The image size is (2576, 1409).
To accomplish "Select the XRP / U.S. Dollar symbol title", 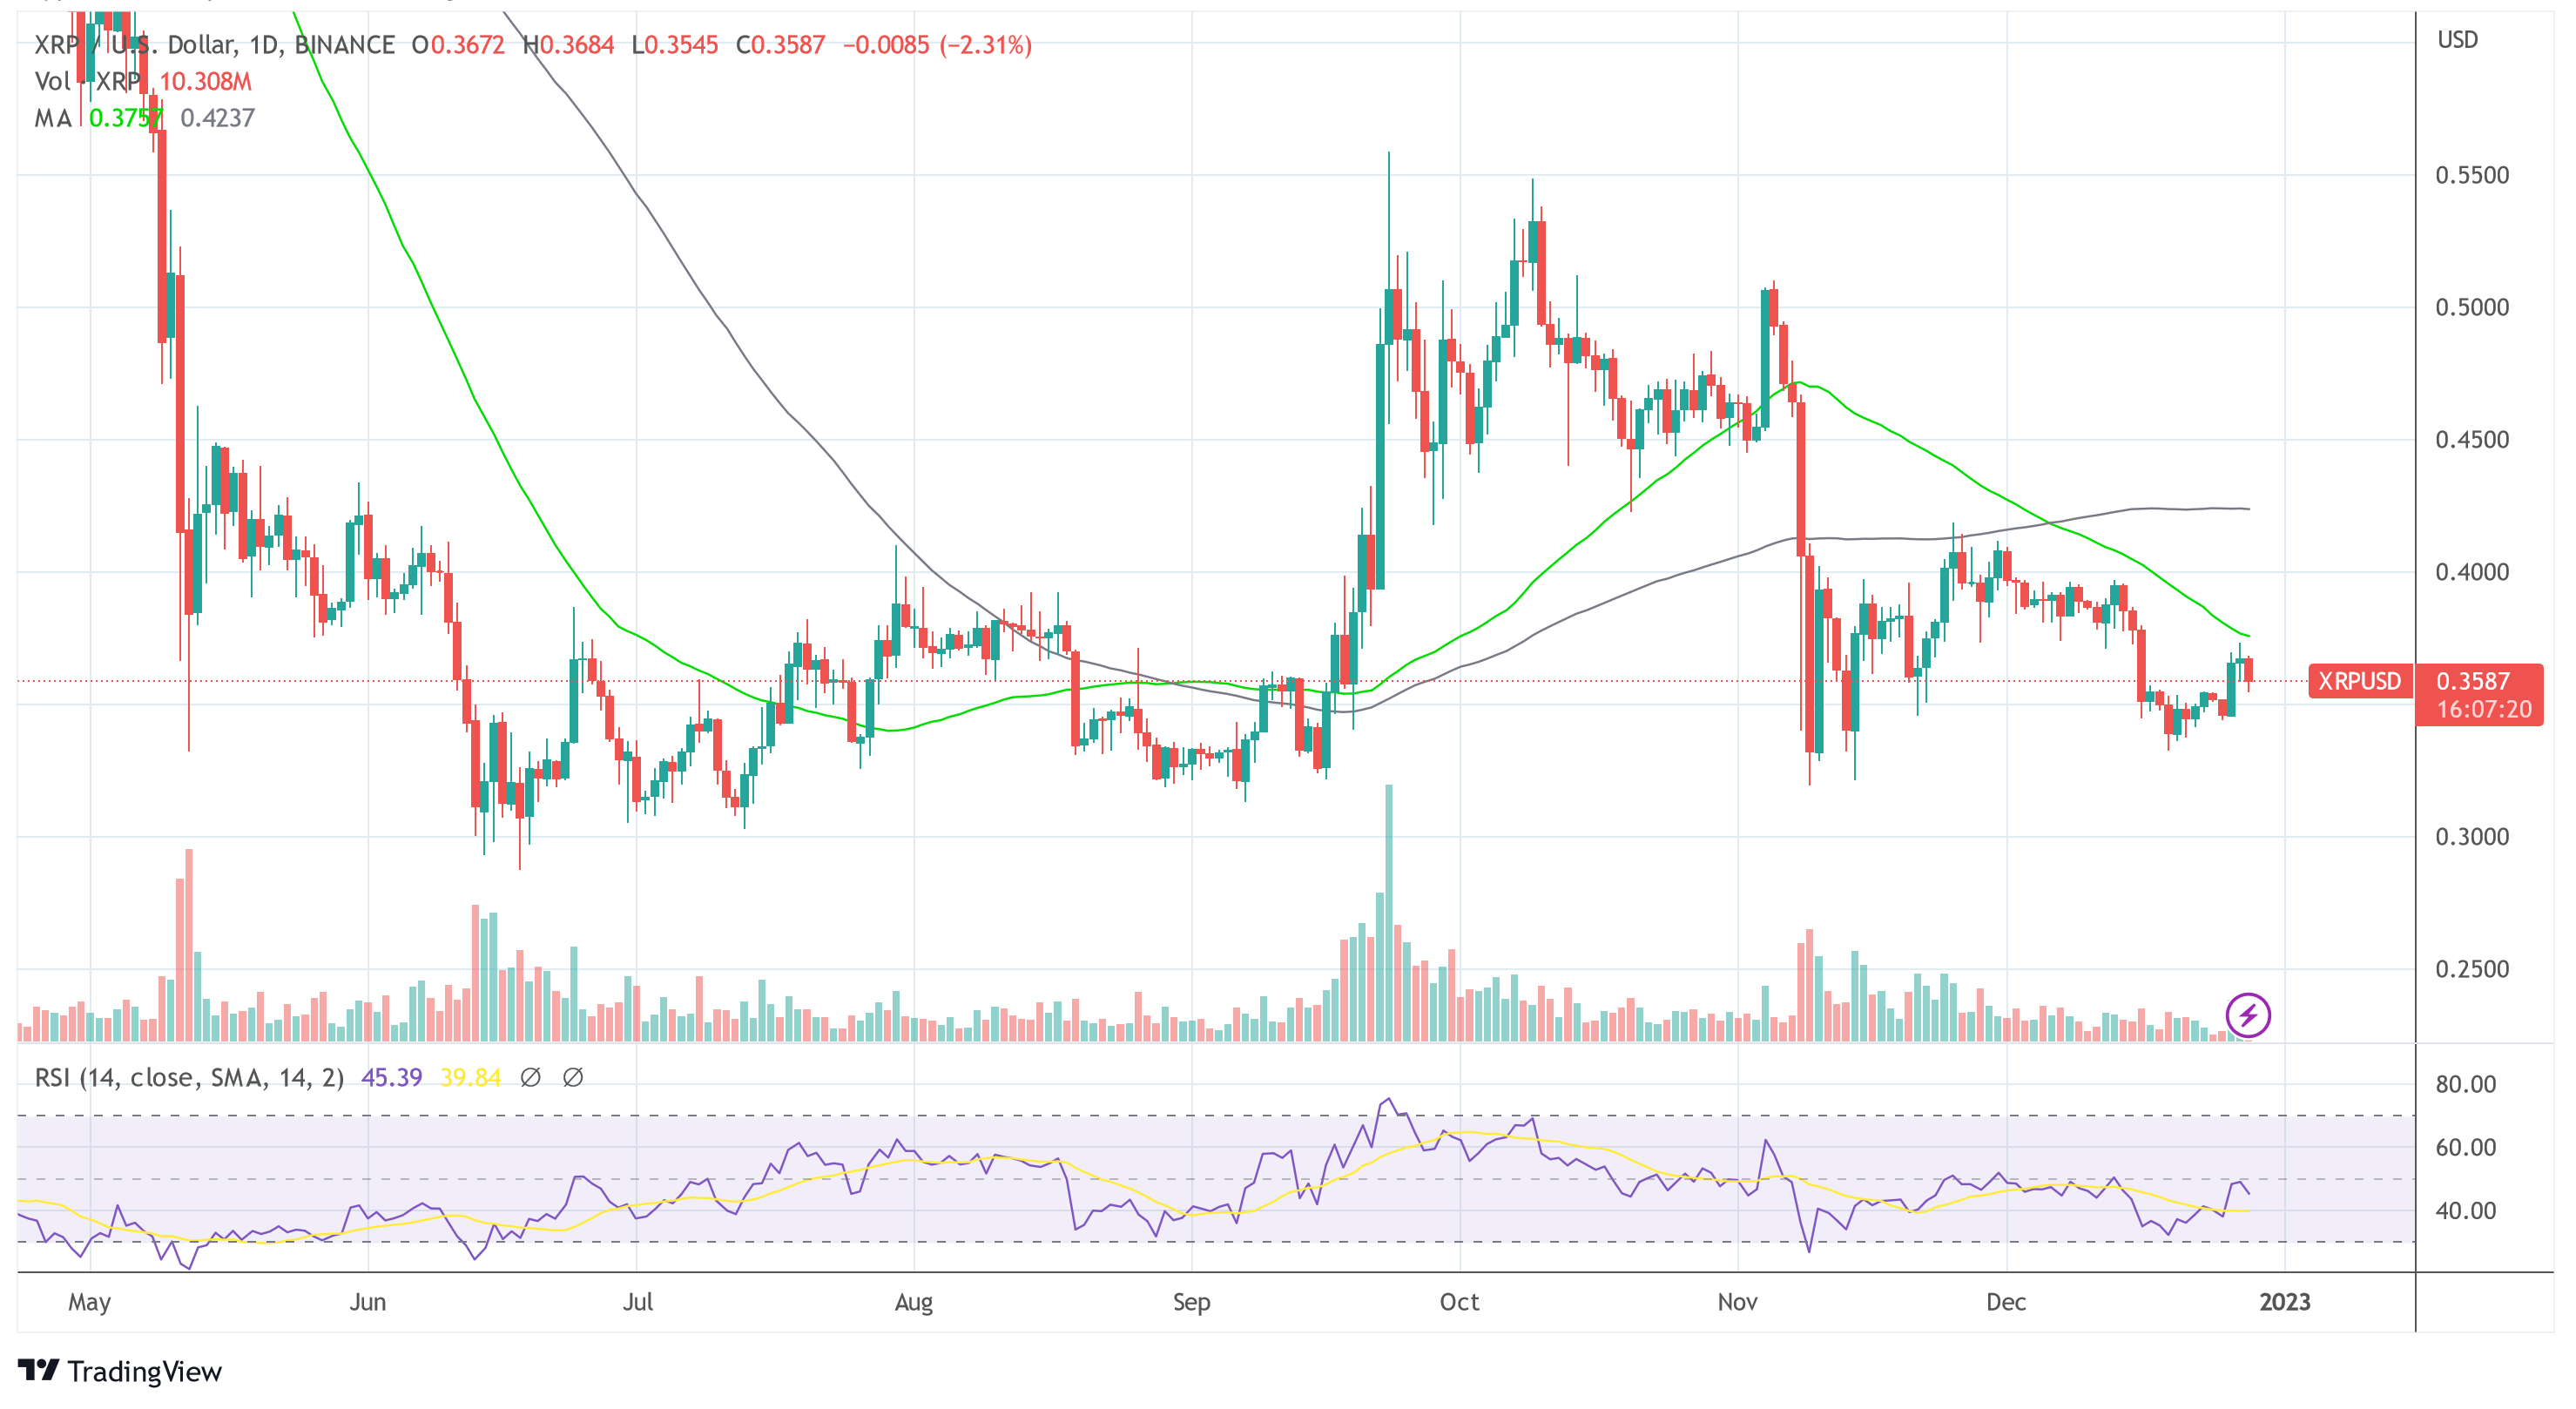I will 215,45.
